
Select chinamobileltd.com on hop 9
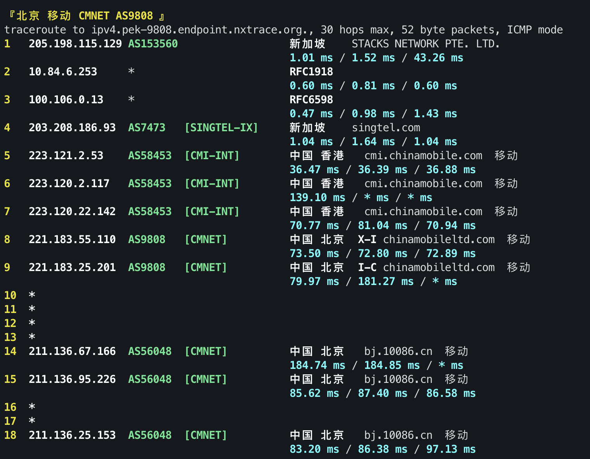[x=439, y=267]
